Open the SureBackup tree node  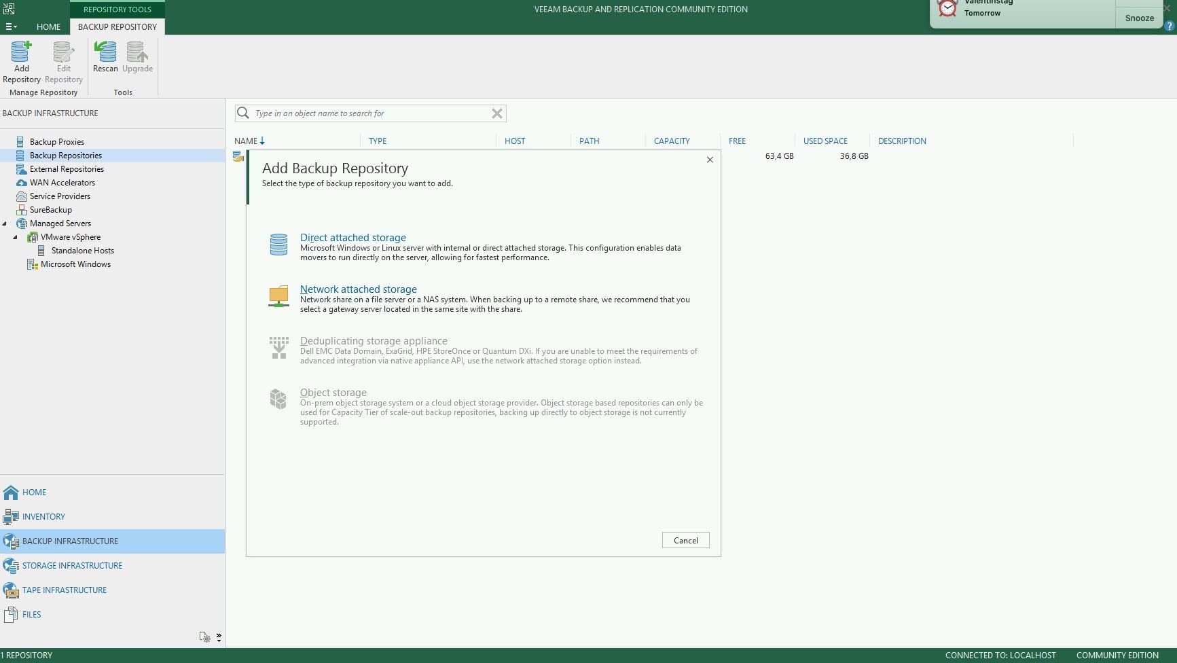pos(51,210)
